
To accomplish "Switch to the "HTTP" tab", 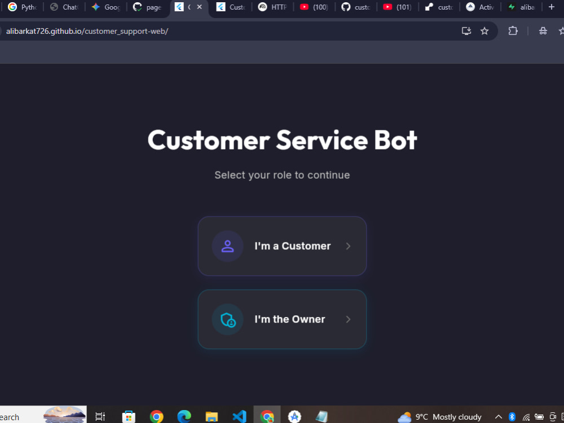I will click(x=273, y=7).
